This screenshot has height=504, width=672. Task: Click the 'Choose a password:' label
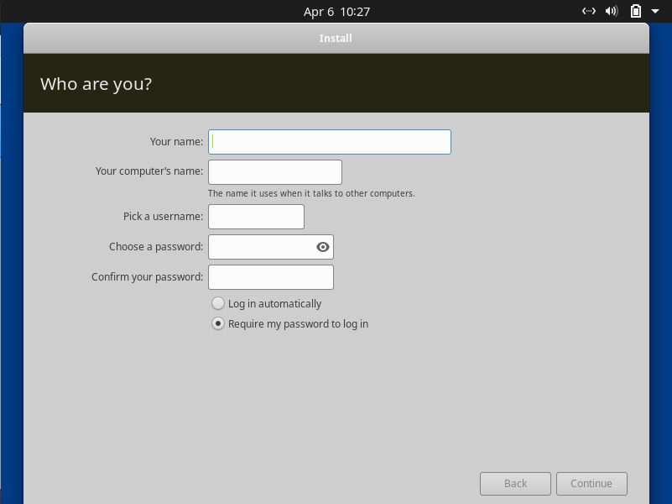[x=156, y=247]
